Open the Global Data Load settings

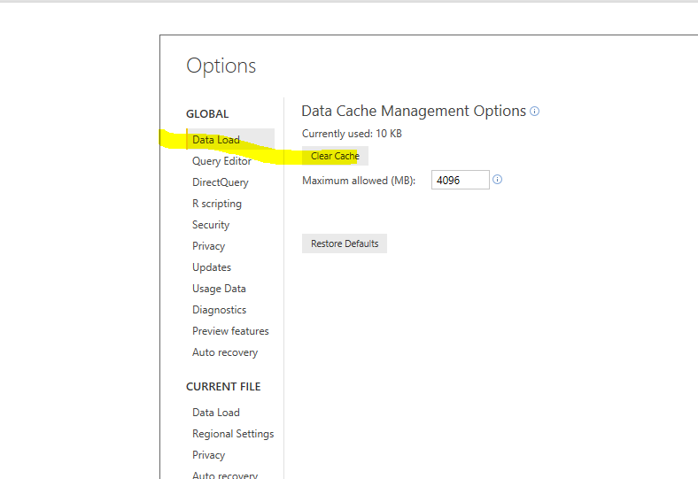coord(230,139)
